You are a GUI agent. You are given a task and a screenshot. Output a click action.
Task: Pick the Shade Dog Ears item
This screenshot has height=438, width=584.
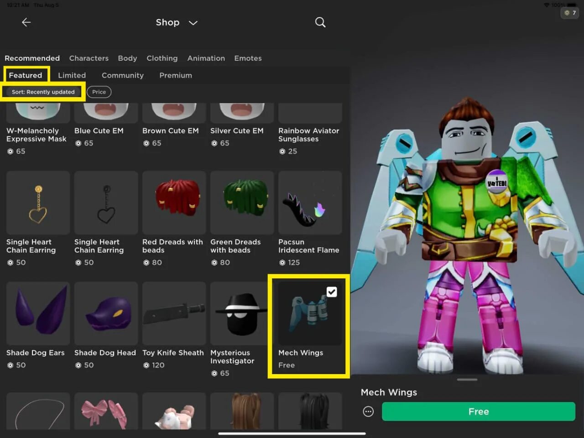[38, 313]
